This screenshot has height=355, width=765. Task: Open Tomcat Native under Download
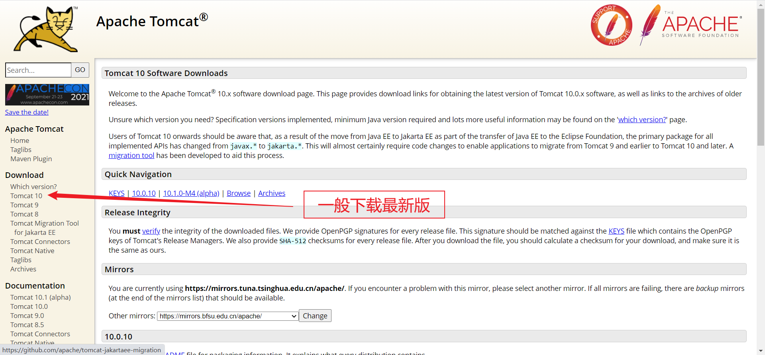point(32,251)
